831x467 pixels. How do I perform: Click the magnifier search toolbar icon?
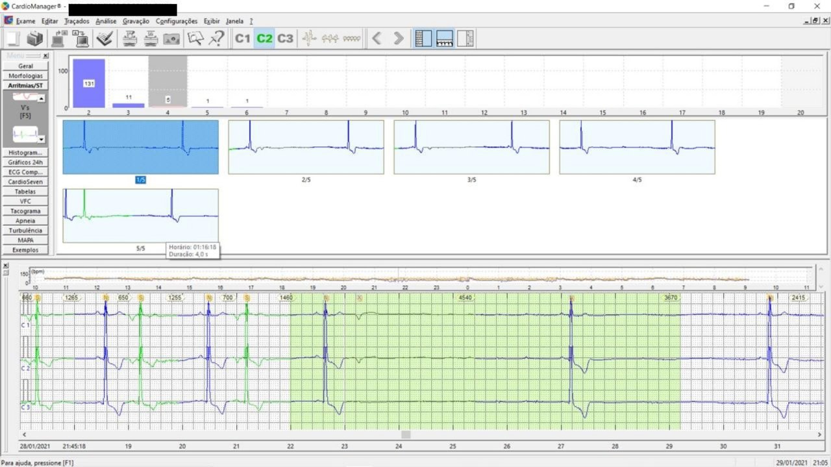(x=195, y=39)
